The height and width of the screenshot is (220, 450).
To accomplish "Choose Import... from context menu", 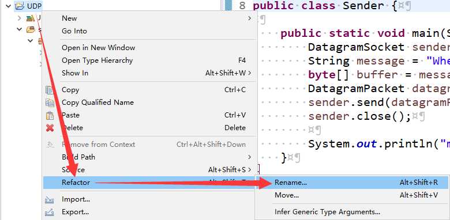I will pos(149,199).
